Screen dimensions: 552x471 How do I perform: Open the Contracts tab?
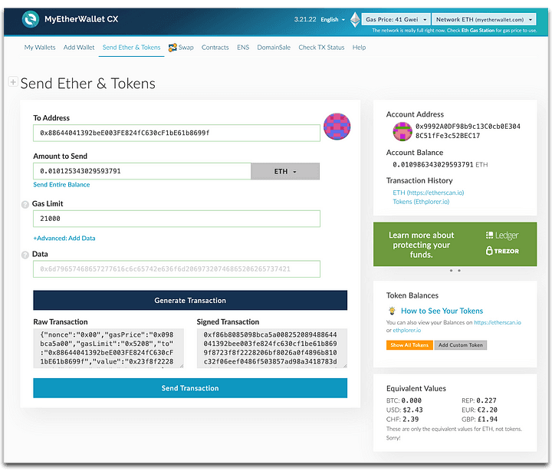(x=215, y=48)
